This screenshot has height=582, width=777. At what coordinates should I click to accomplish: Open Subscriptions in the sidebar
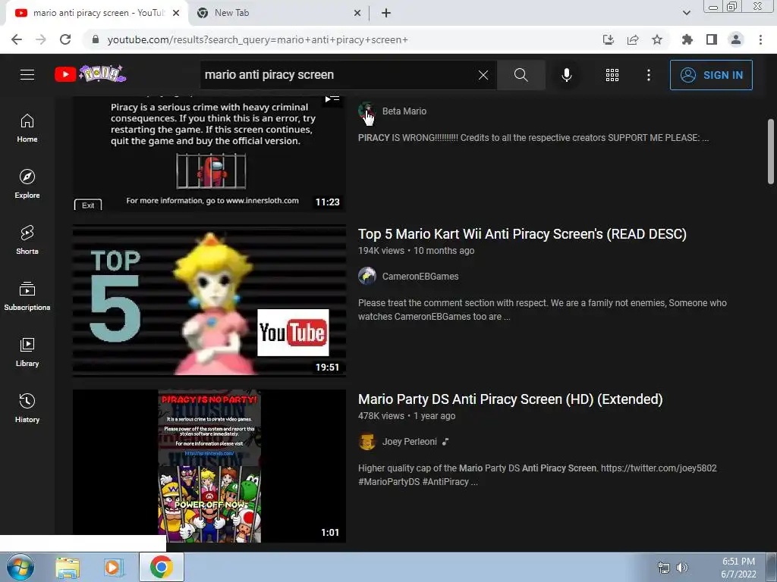click(27, 296)
